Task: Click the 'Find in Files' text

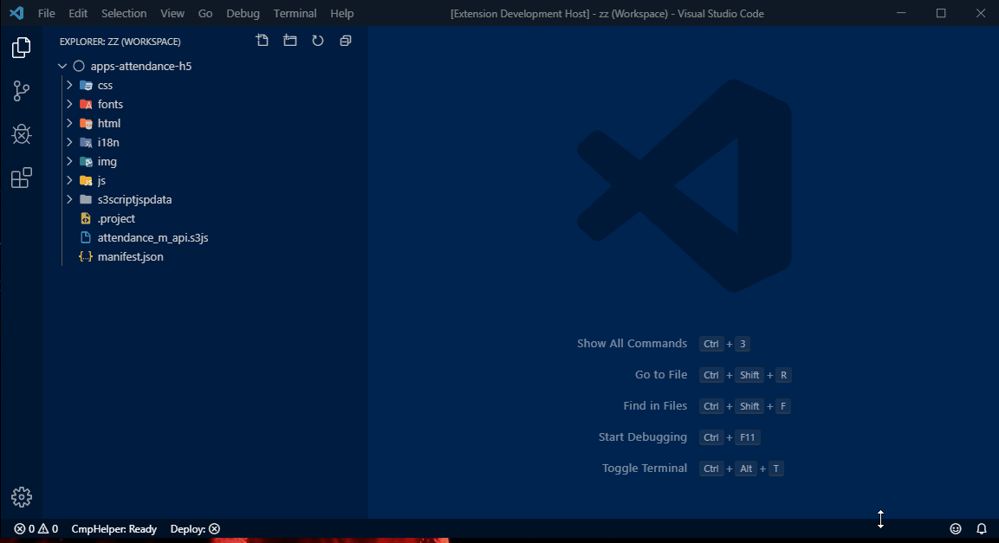Action: click(x=655, y=406)
